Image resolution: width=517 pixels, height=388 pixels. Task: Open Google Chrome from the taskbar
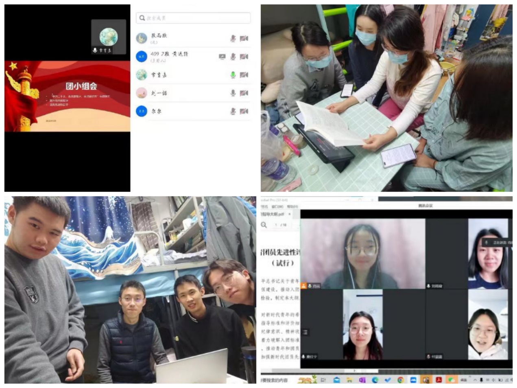pyautogui.click(x=401, y=380)
